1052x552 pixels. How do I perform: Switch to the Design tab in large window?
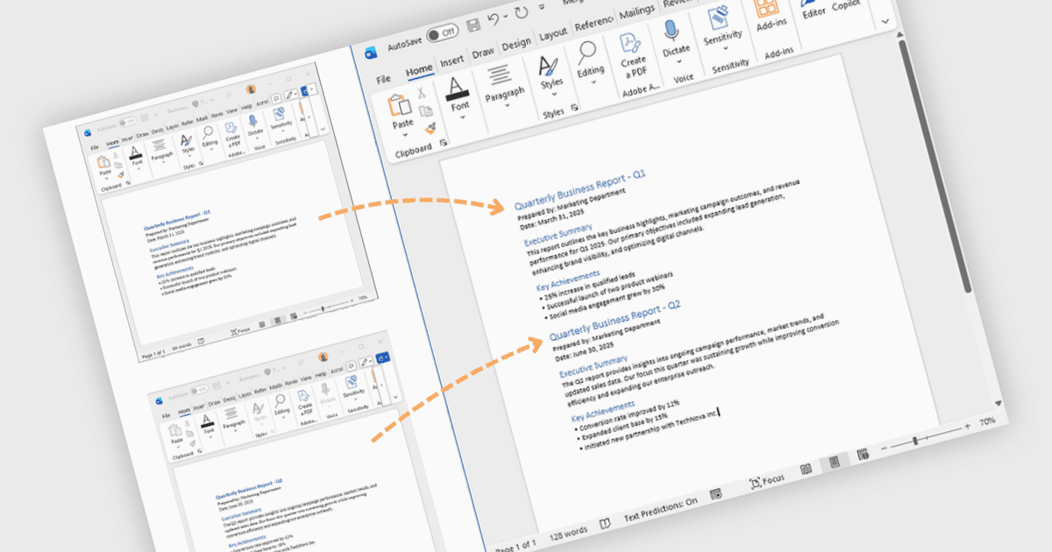516,44
